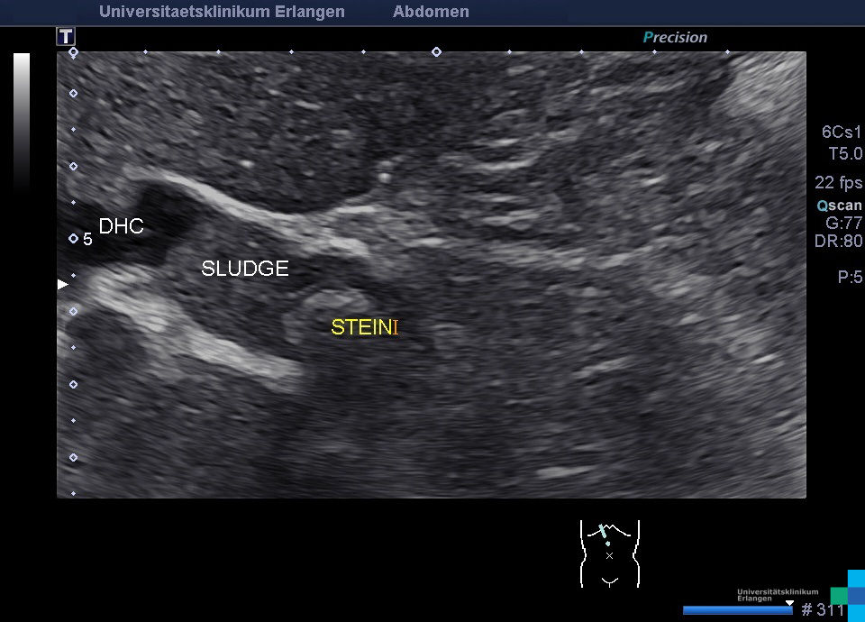865x622 pixels.
Task: Click the yellow STEIN annotation text
Action: point(360,327)
